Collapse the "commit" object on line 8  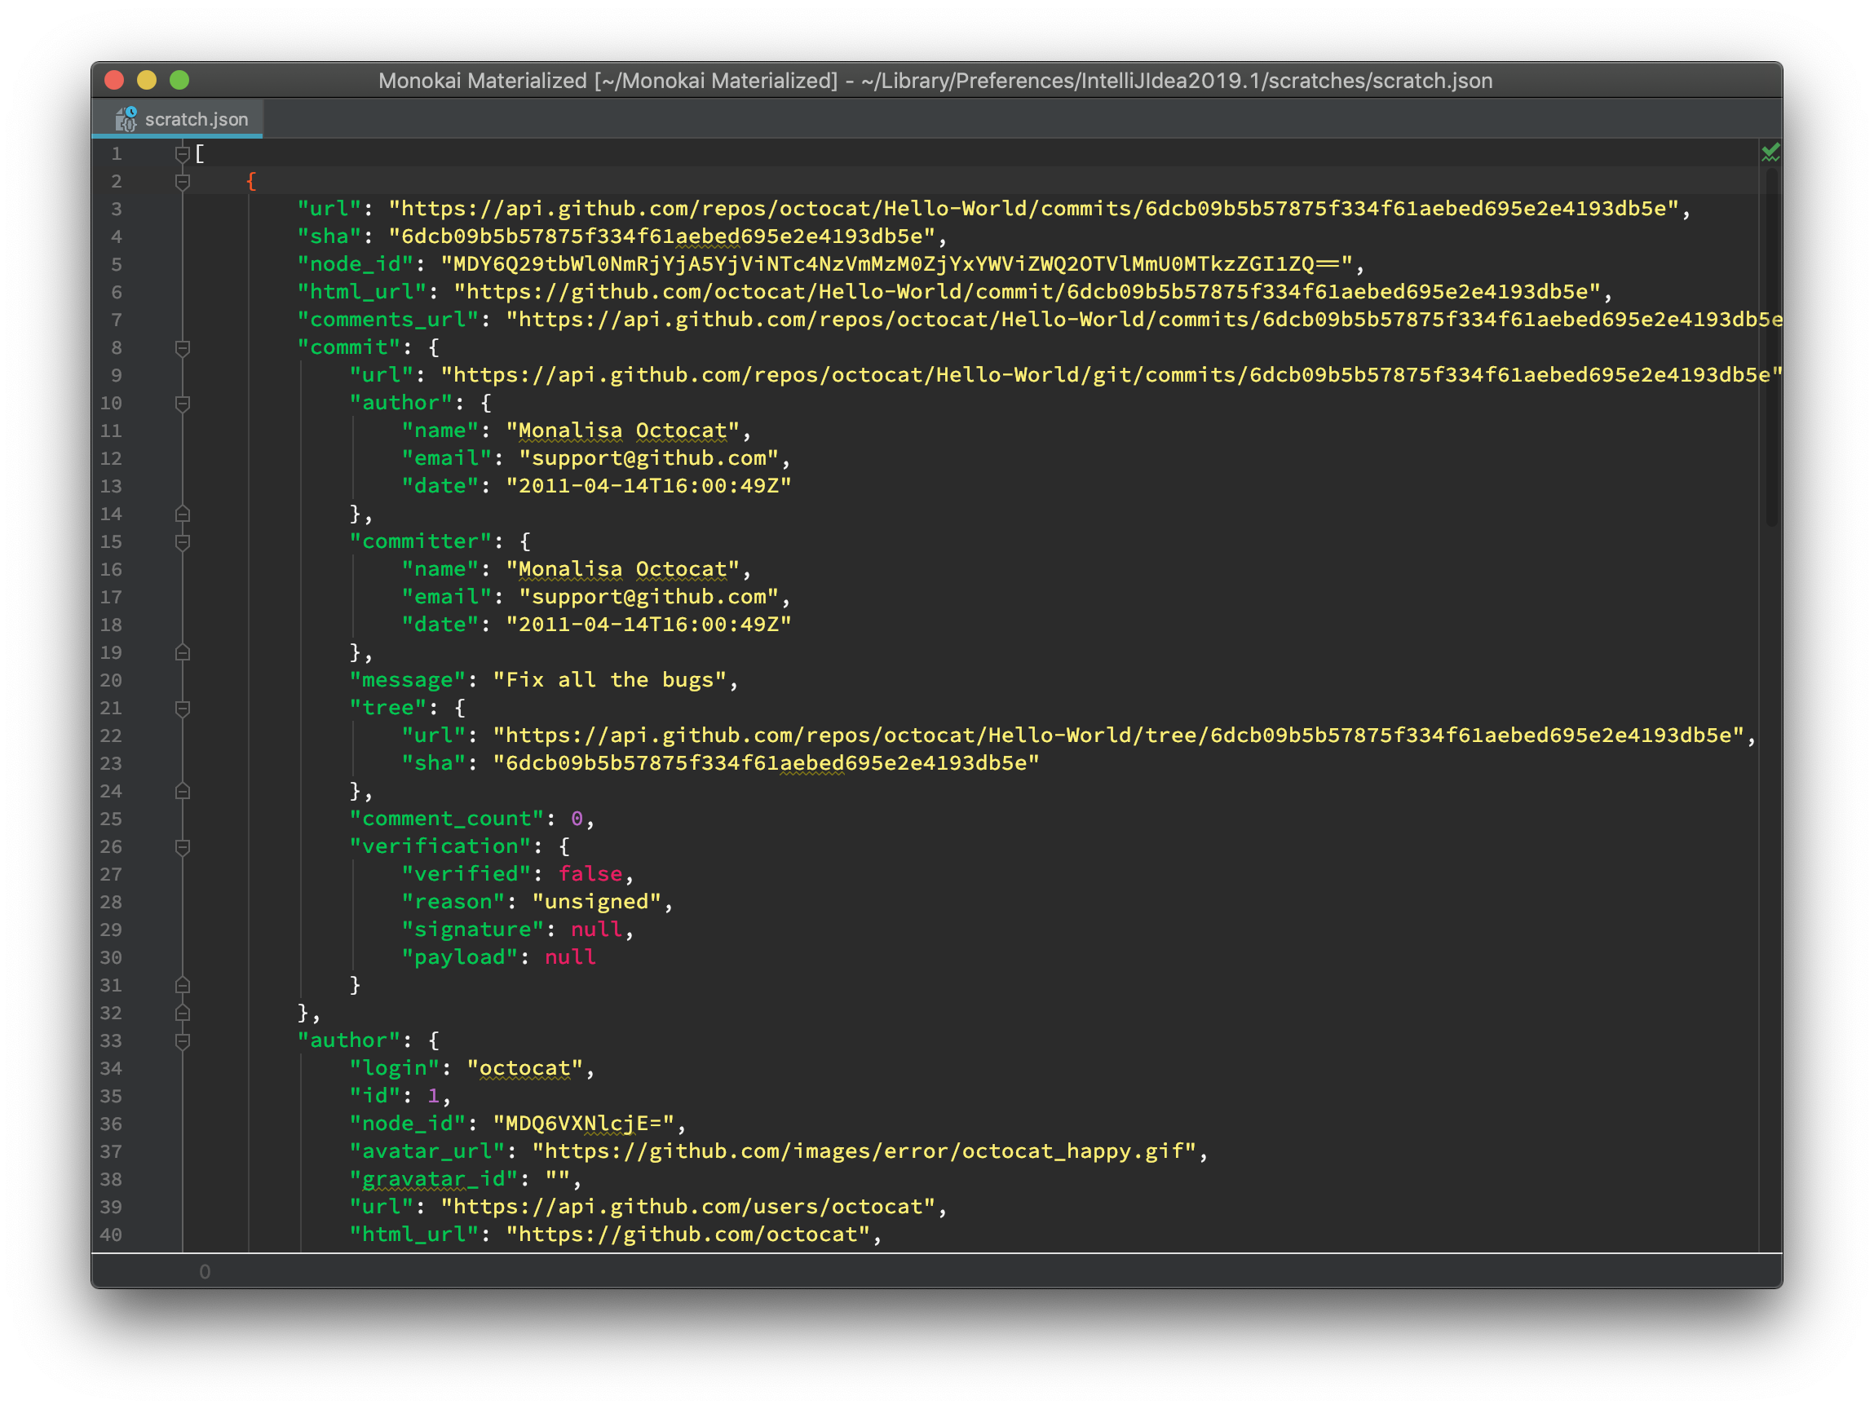click(182, 348)
